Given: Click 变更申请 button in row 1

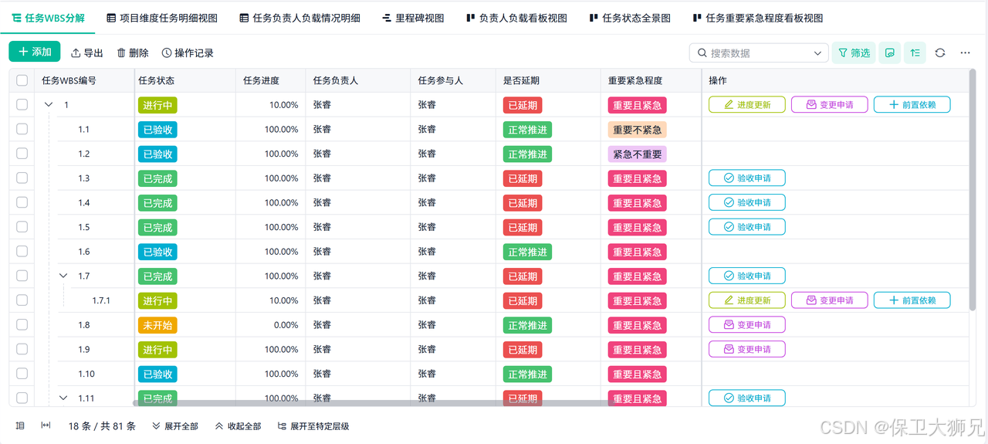Looking at the screenshot, I should (x=830, y=104).
